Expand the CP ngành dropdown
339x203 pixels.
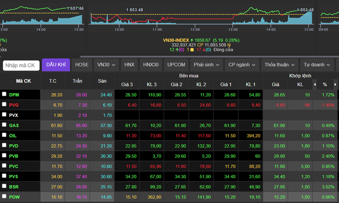[x=242, y=64]
